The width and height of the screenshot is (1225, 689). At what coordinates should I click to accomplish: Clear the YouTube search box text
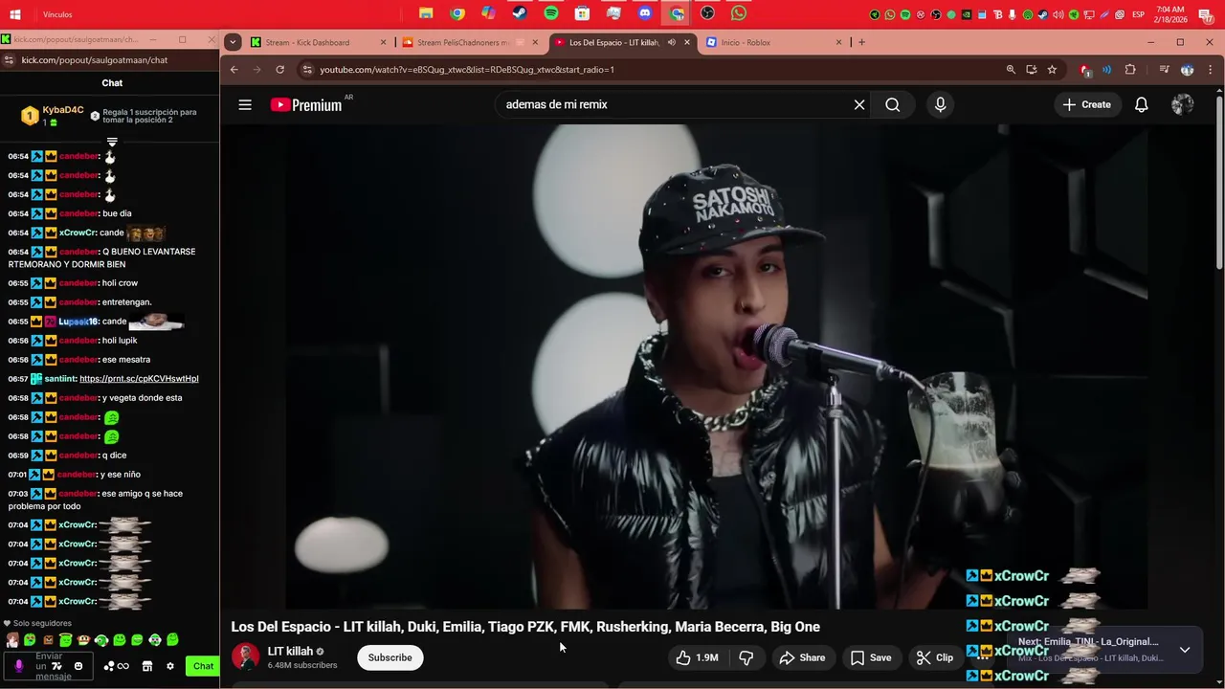coord(859,104)
